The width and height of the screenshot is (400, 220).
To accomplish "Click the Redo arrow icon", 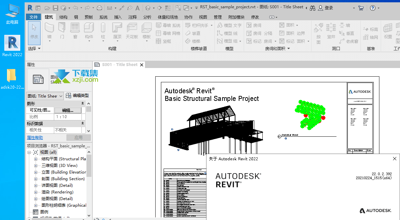I will pyautogui.click(x=87, y=8).
